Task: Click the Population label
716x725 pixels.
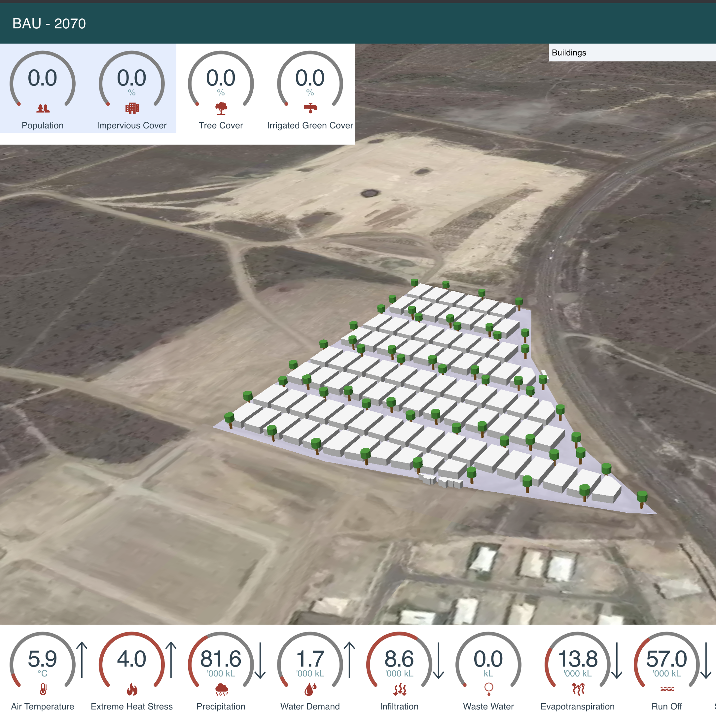Action: (43, 125)
